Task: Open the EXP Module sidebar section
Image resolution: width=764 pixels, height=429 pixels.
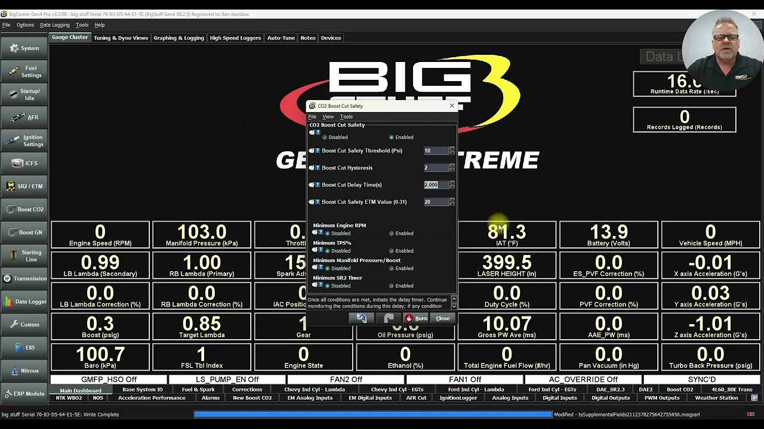Action: pos(24,394)
